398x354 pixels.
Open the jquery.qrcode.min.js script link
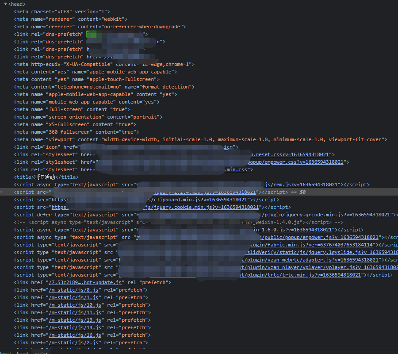point(325,215)
